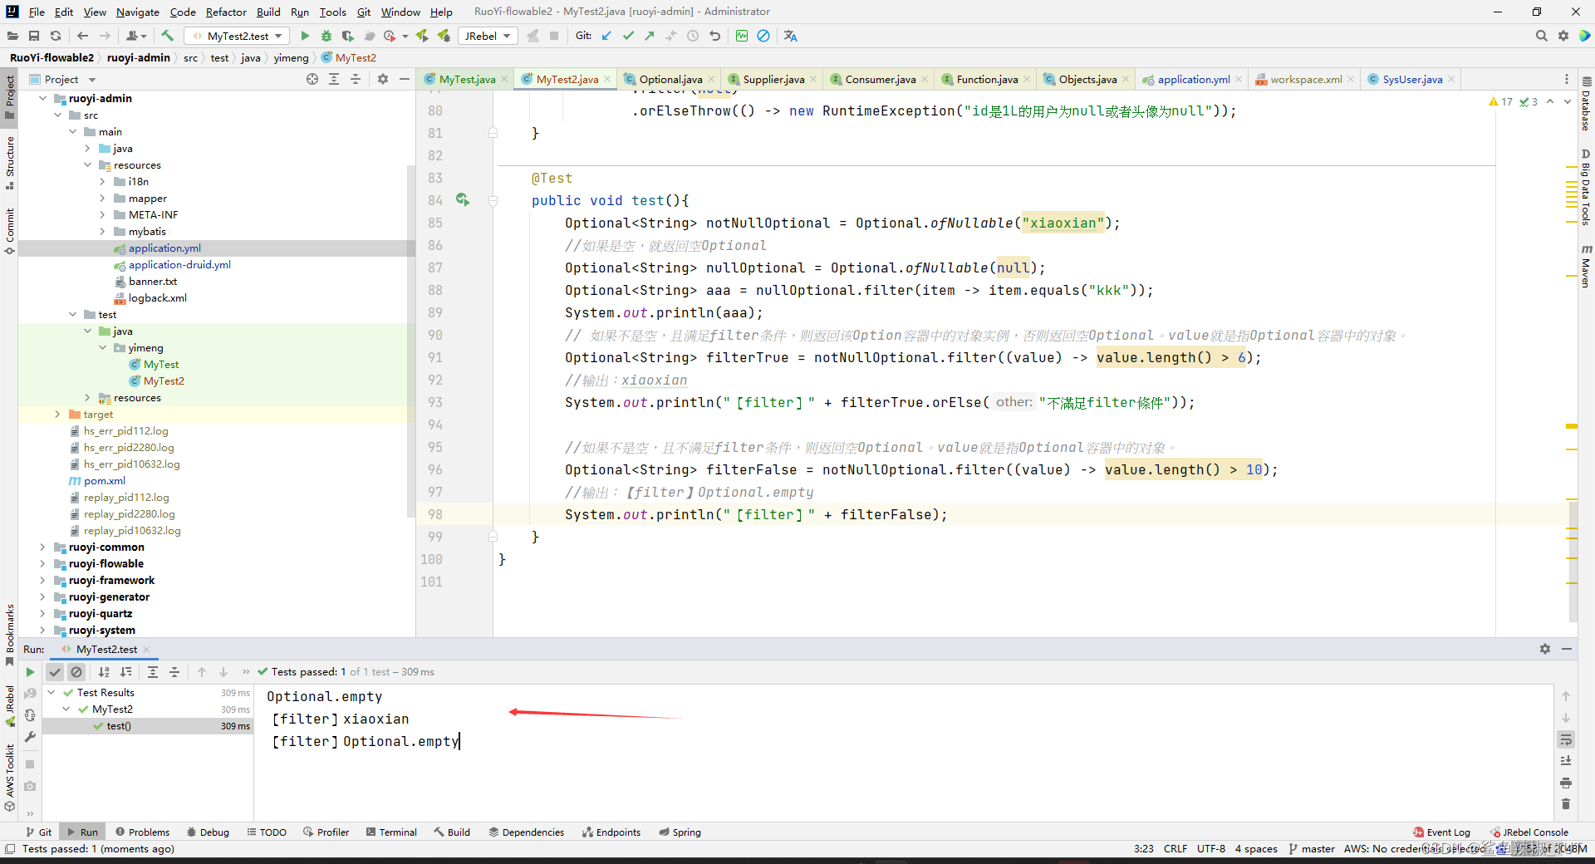1595x864 pixels.
Task: Open the Project view dropdown arrow
Action: pyautogui.click(x=92, y=80)
